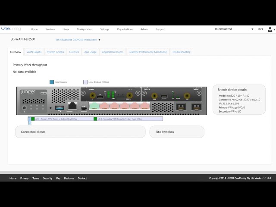
Task: Click the Secondary VPN Tunnel to Sydney label
Action: pos(120,119)
